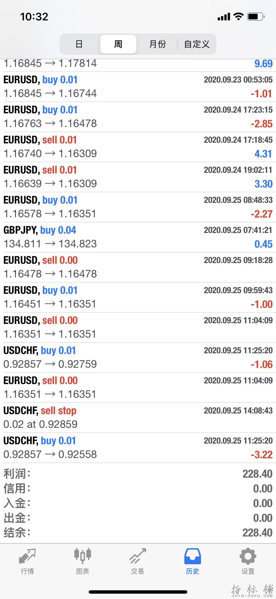The width and height of the screenshot is (276, 599).
Task: Tap the battery icon in status bar
Action: [256, 16]
